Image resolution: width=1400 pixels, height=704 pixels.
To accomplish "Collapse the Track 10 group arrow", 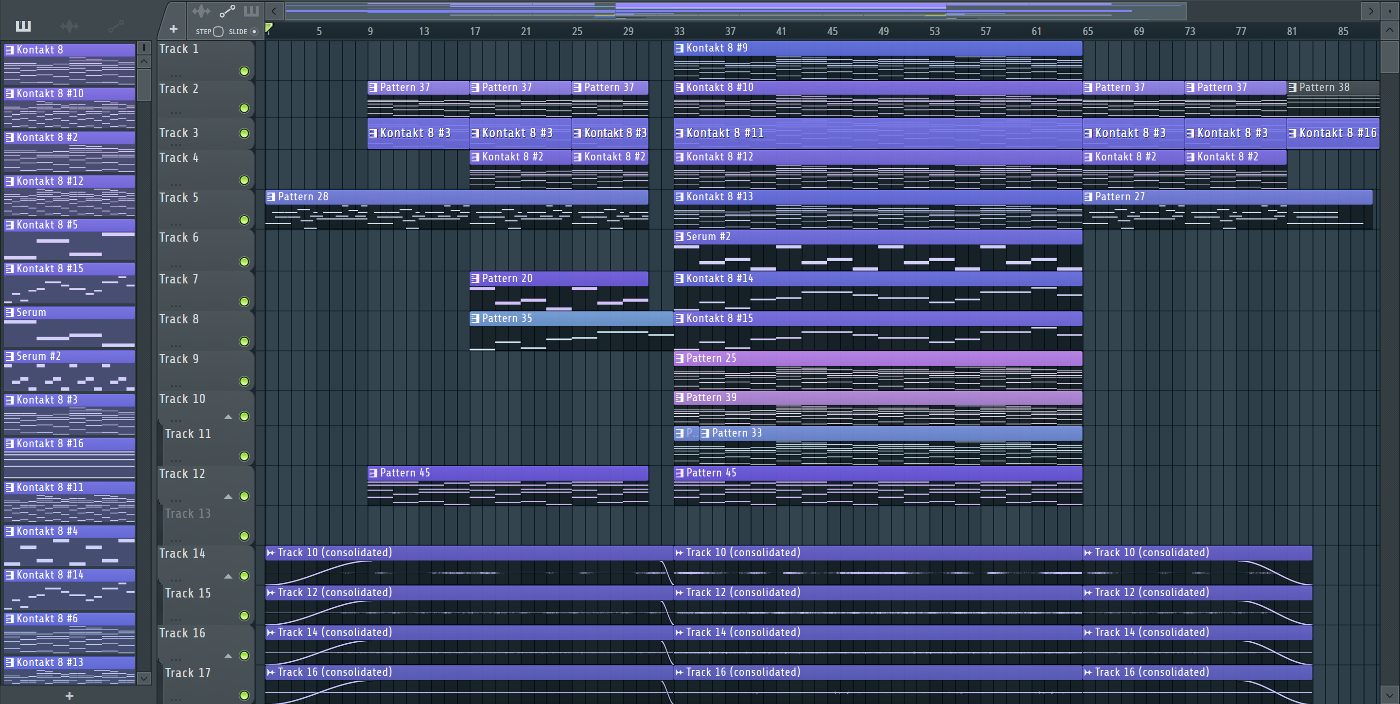I will click(228, 417).
